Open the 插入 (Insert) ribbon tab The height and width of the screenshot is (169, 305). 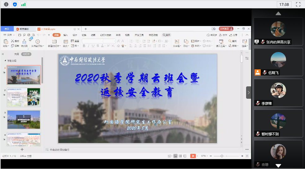click(x=66, y=35)
